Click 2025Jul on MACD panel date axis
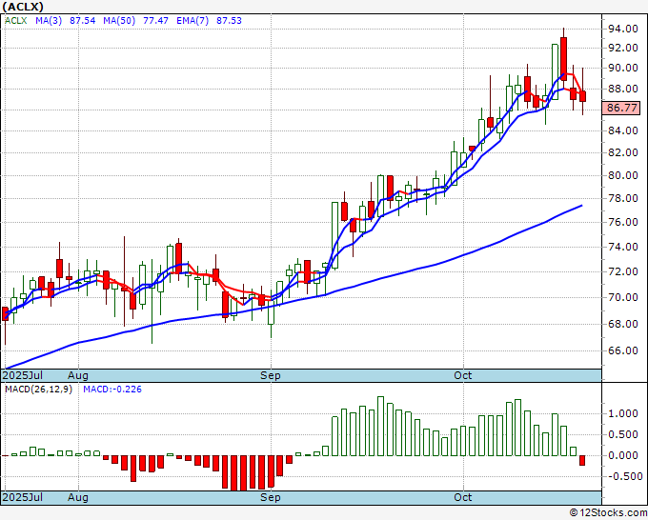Screen dimensions: 648x520 23,497
